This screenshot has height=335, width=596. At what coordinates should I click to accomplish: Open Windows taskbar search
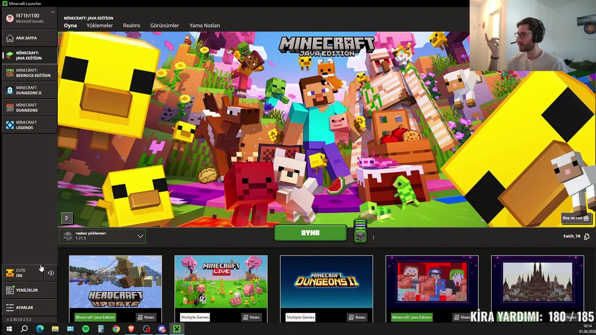(x=24, y=329)
